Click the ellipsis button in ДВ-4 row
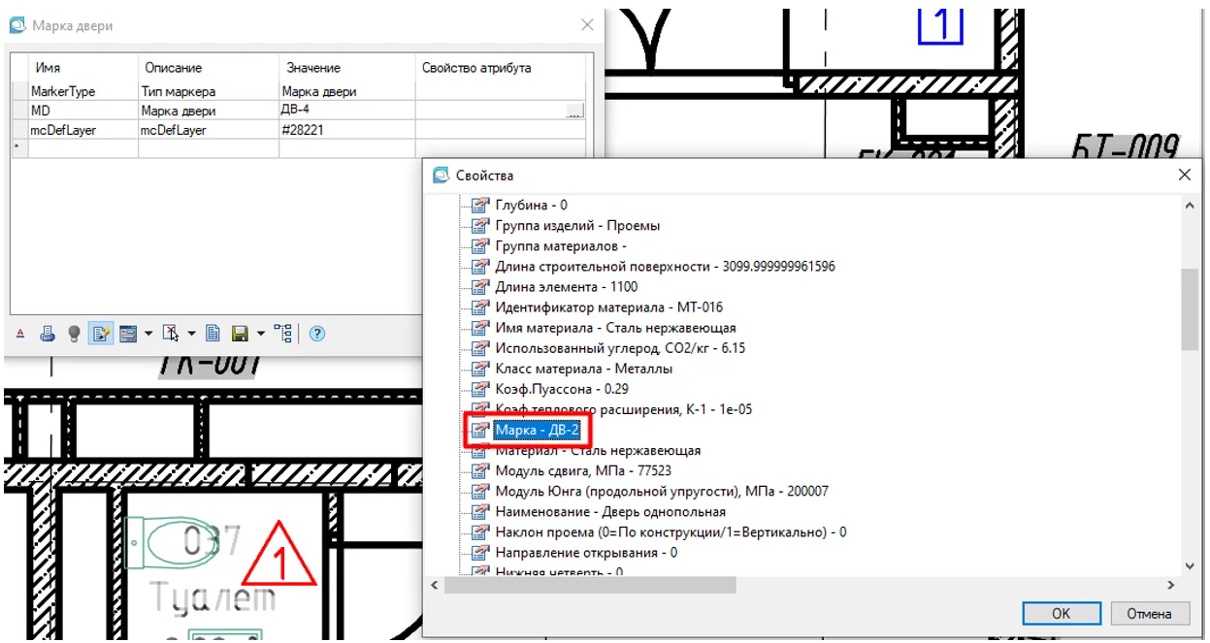The image size is (1210, 643). pyautogui.click(x=574, y=112)
